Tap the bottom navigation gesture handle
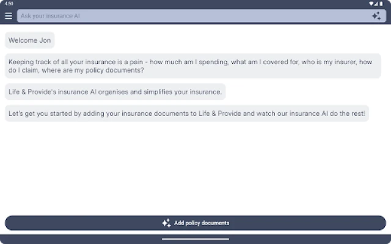The height and width of the screenshot is (244, 391). point(195,239)
